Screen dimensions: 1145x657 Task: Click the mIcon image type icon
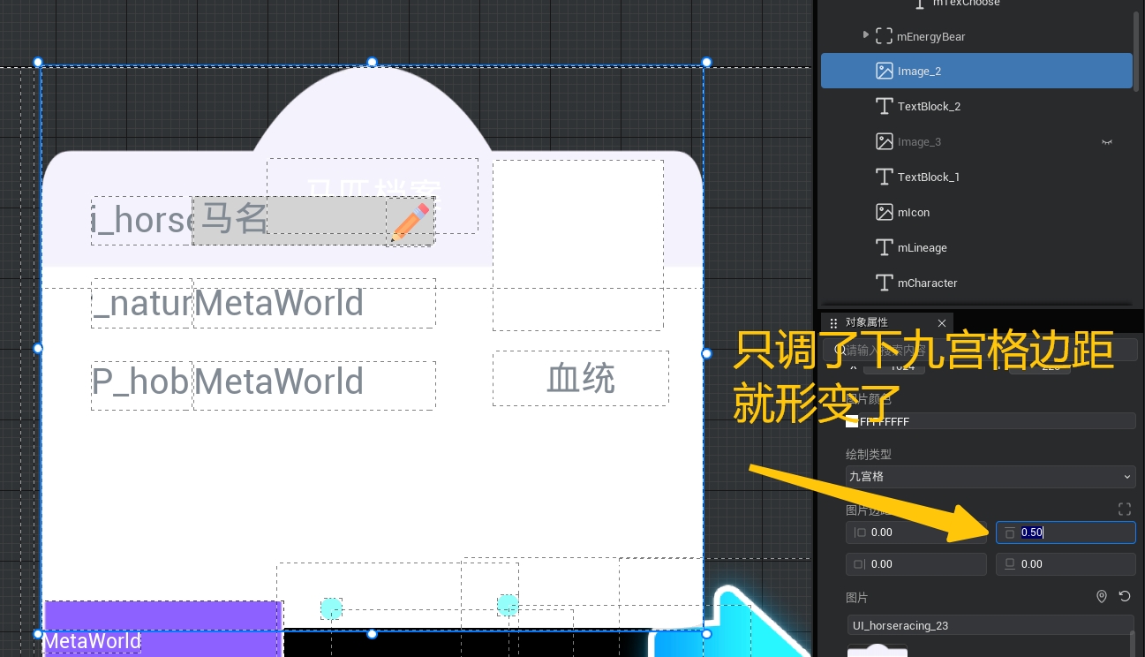point(884,212)
